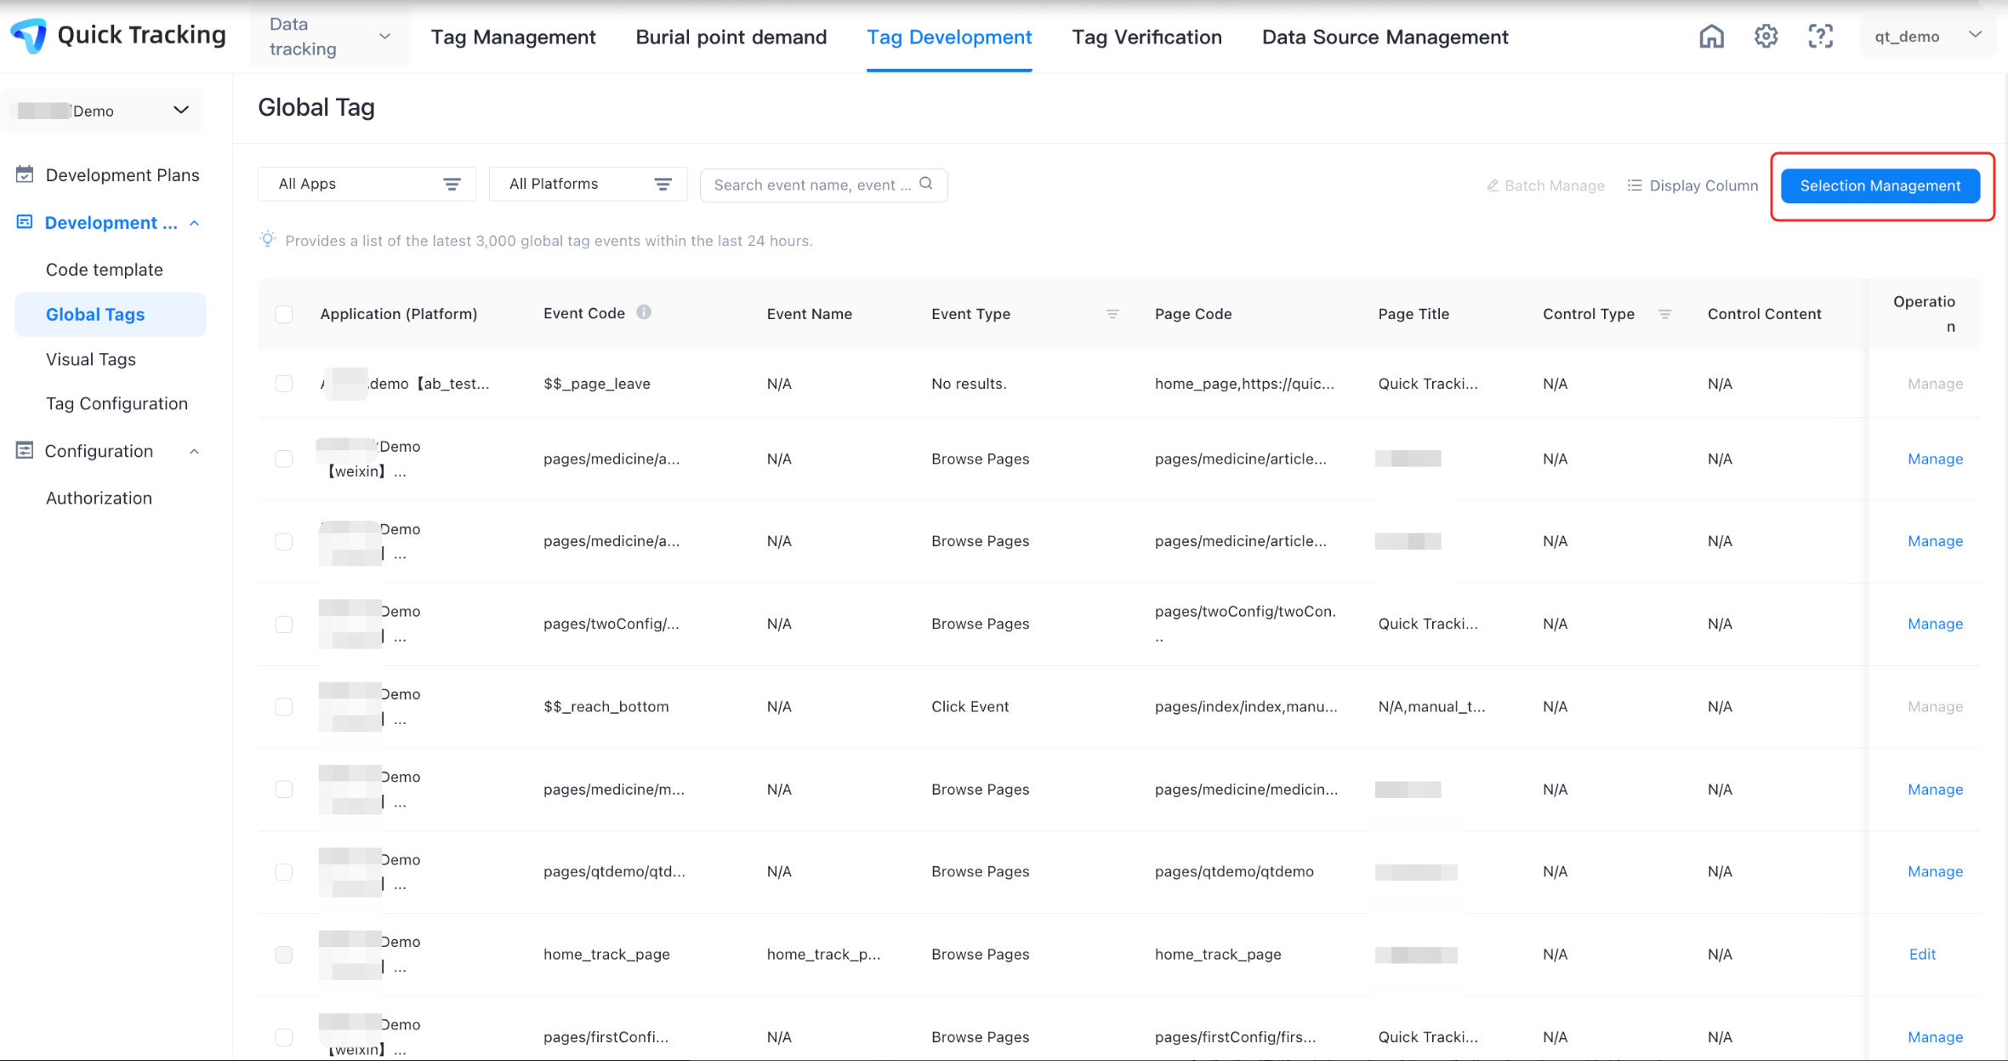Click Event Type column filter icon
The width and height of the screenshot is (2008, 1061).
pos(1112,314)
